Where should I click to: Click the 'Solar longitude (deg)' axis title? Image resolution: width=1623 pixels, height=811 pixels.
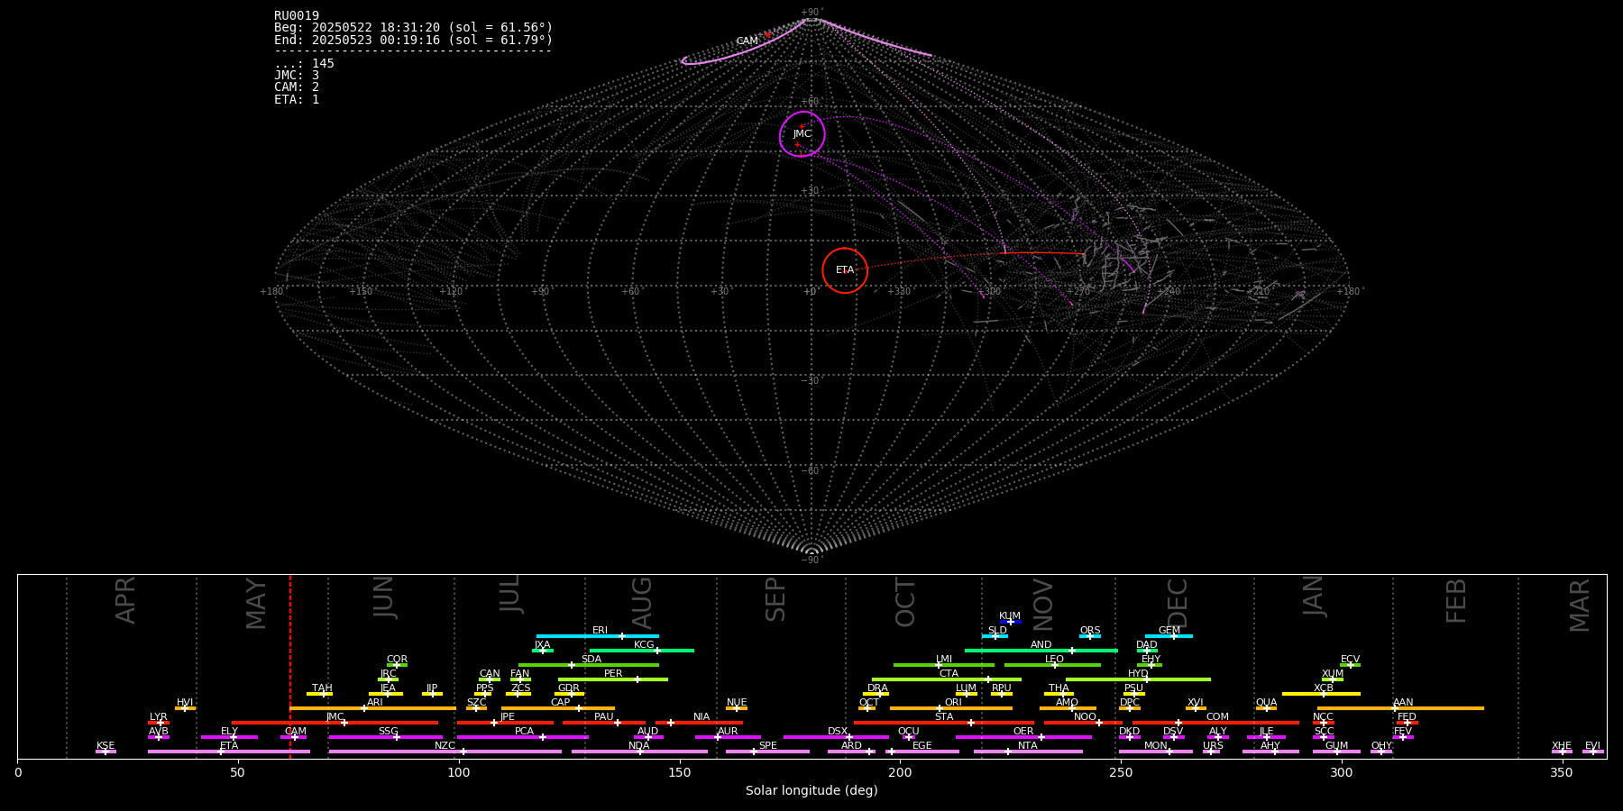tap(811, 791)
